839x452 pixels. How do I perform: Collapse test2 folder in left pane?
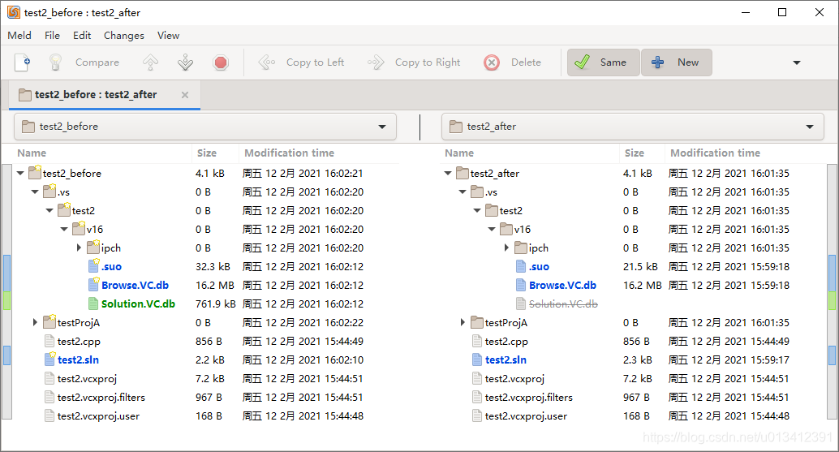point(49,211)
